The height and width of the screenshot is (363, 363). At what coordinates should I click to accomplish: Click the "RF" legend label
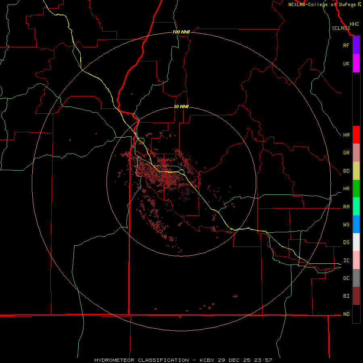coord(346,45)
